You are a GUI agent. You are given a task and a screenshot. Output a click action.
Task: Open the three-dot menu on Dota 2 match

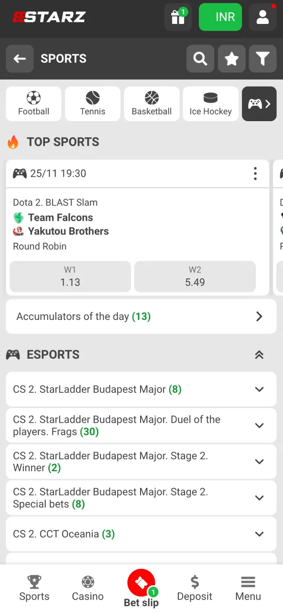[x=255, y=173]
